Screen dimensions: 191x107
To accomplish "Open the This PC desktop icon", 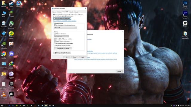I will pyautogui.click(x=4, y=14).
